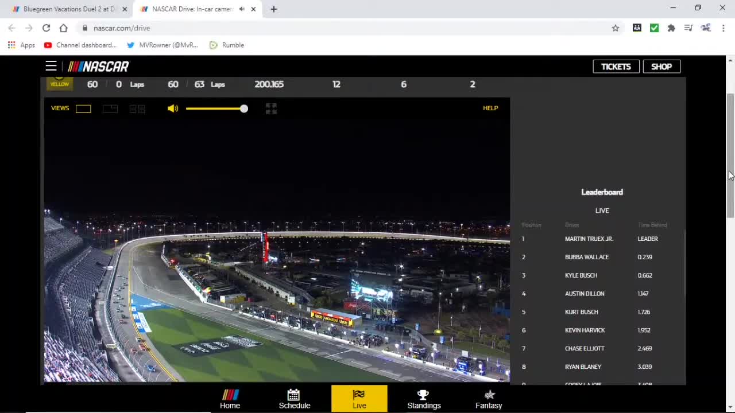Click the SHOP button
The height and width of the screenshot is (413, 735).
(x=661, y=67)
